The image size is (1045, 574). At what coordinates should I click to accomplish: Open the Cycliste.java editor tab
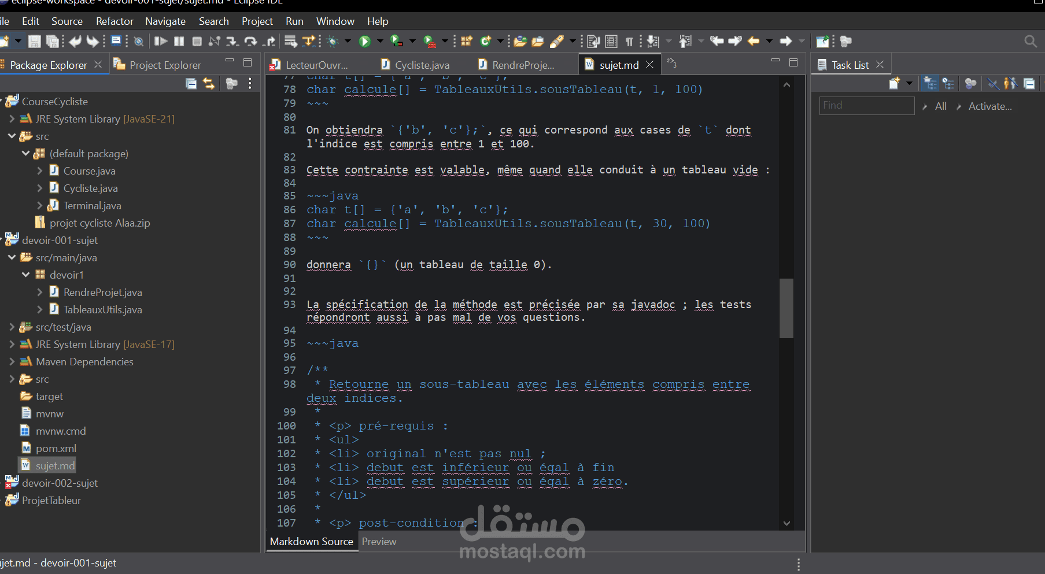(x=422, y=65)
